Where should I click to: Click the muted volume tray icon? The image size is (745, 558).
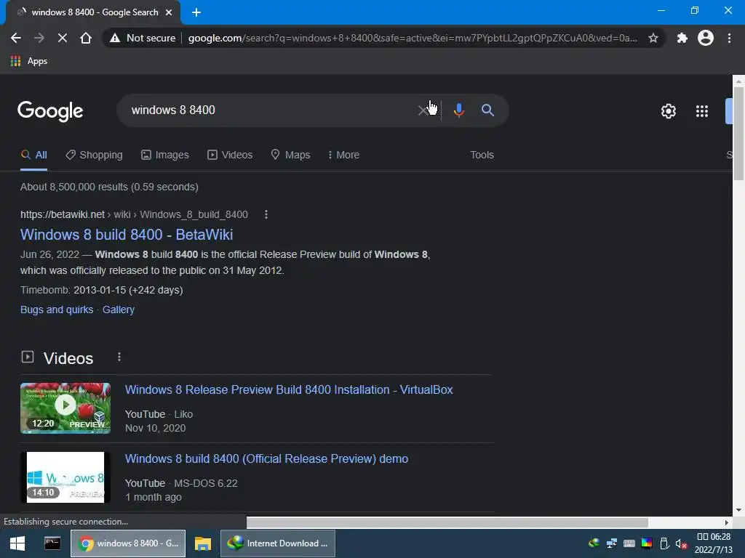681,543
